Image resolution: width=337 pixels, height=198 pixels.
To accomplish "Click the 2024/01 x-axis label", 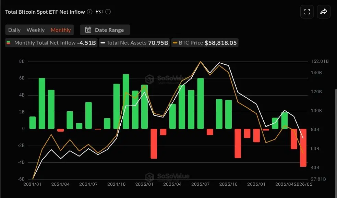I will pyautogui.click(x=33, y=184).
